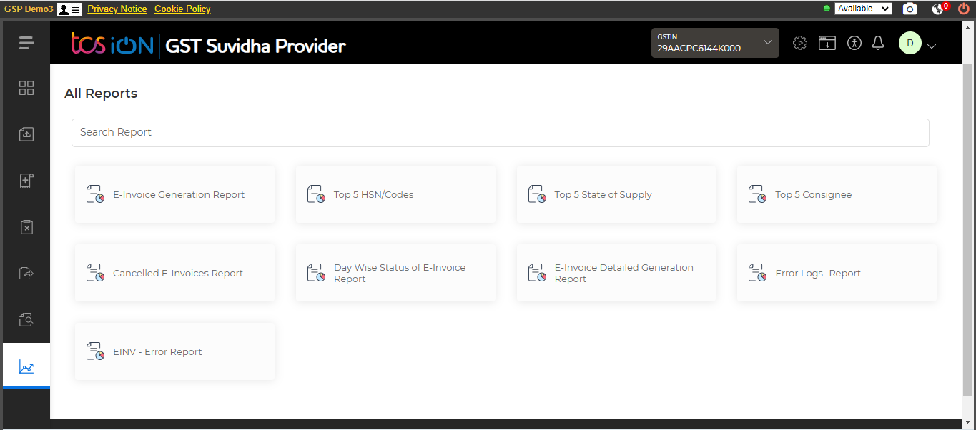Image resolution: width=976 pixels, height=430 pixels.
Task: Open the search document icon in sidebar
Action: [26, 319]
